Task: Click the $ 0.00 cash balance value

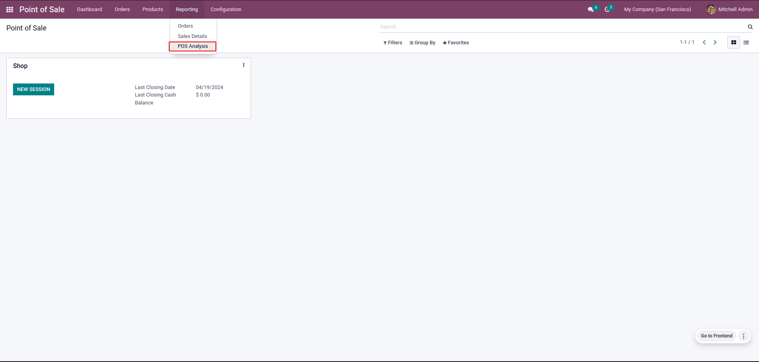Action: click(203, 95)
